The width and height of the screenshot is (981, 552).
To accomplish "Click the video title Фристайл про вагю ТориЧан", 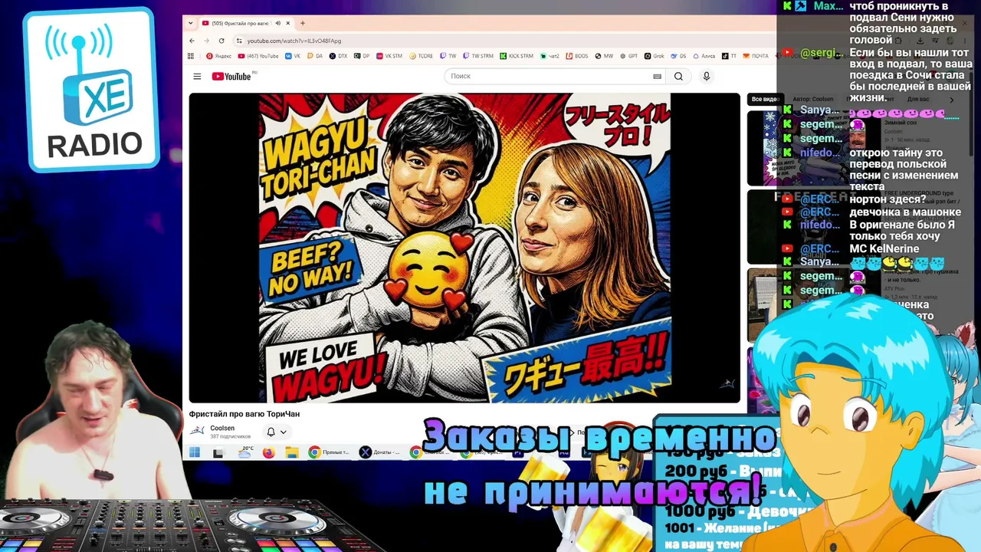I will click(x=244, y=414).
